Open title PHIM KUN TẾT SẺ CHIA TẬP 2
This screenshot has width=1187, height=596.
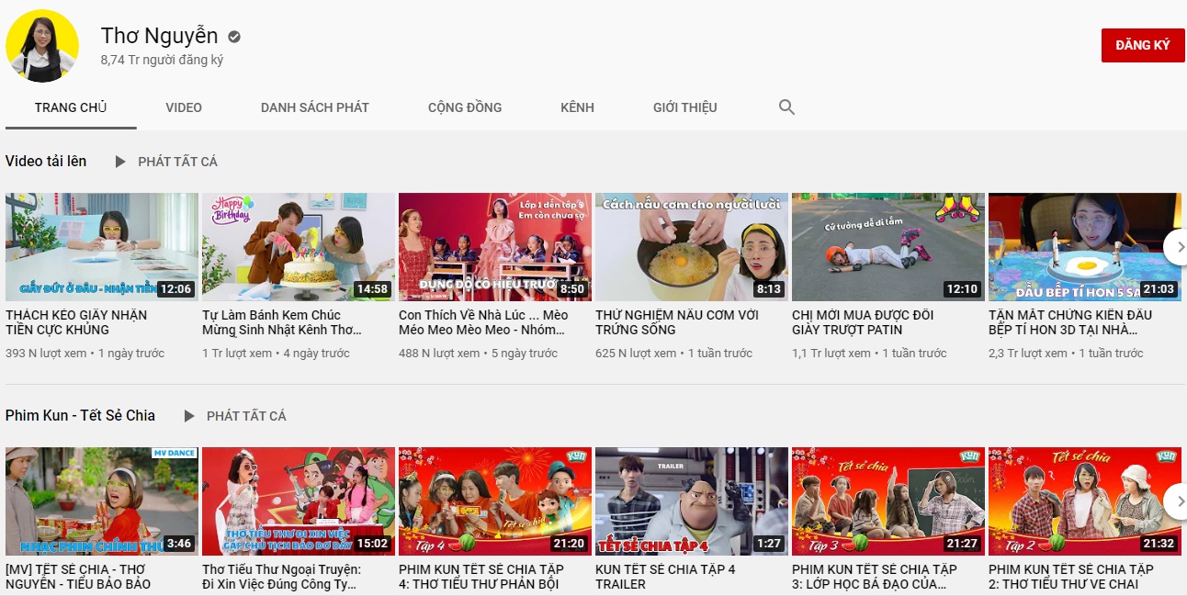[1071, 577]
